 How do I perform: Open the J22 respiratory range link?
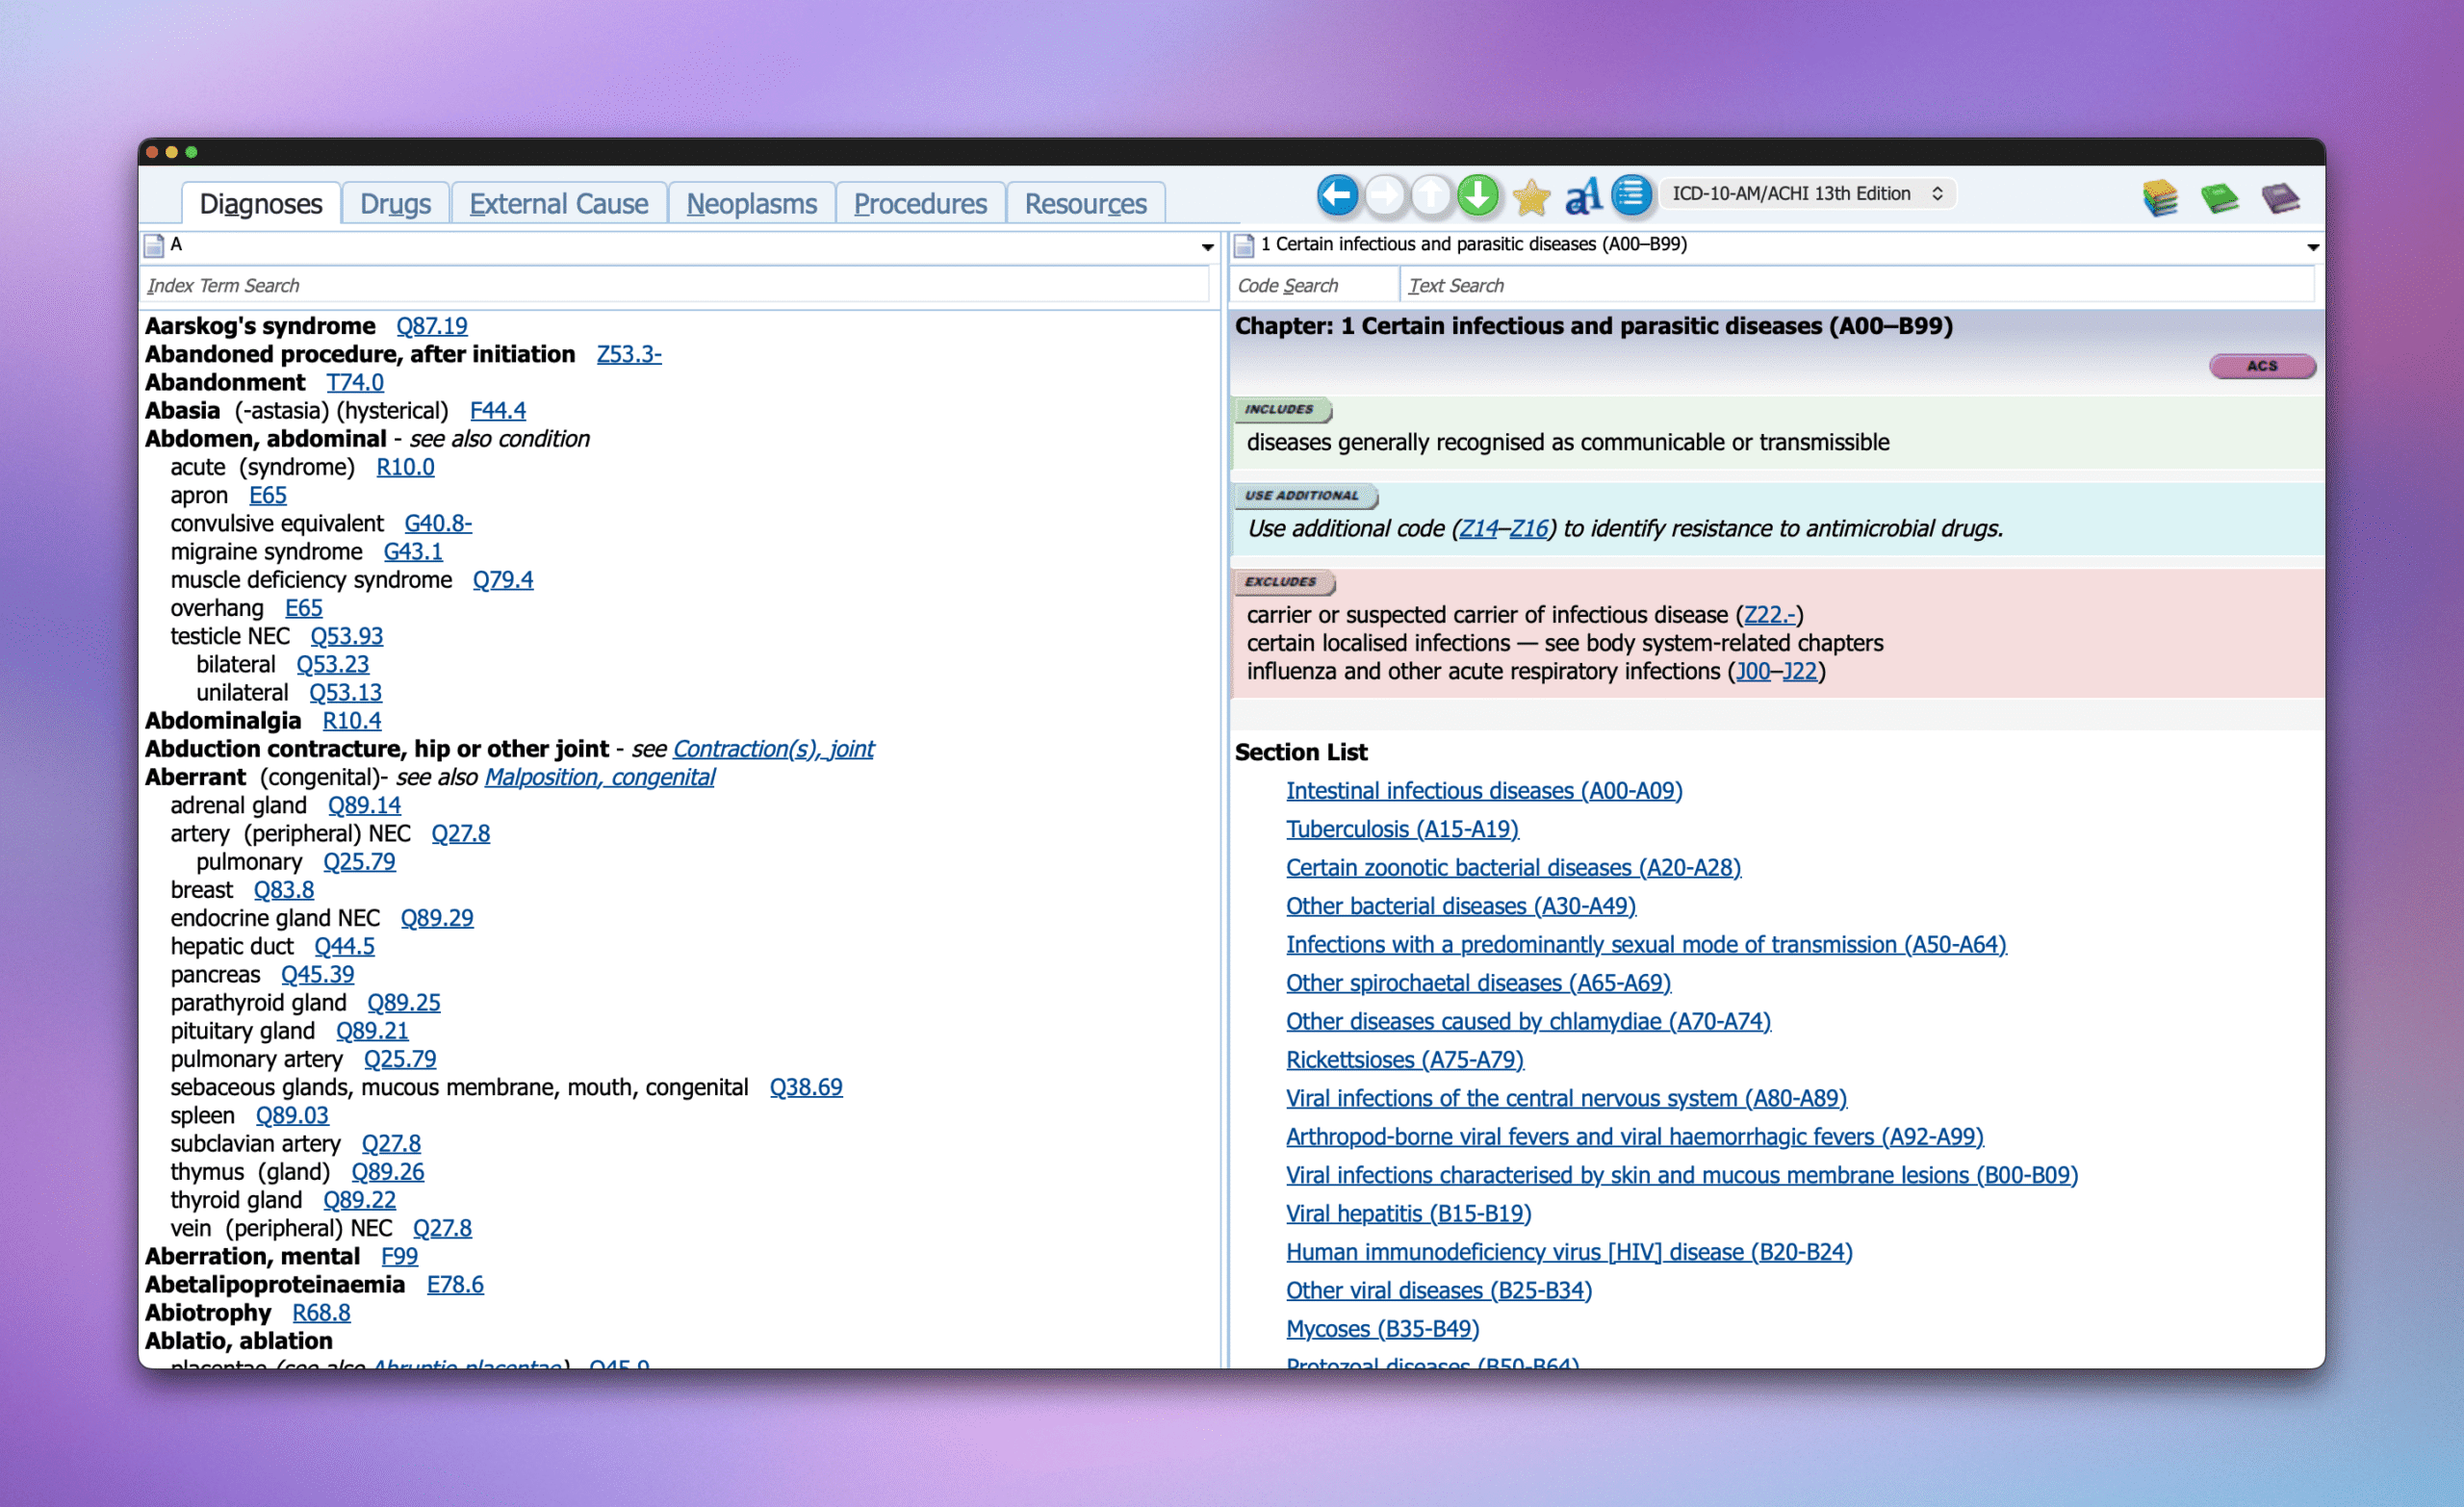(x=1799, y=671)
